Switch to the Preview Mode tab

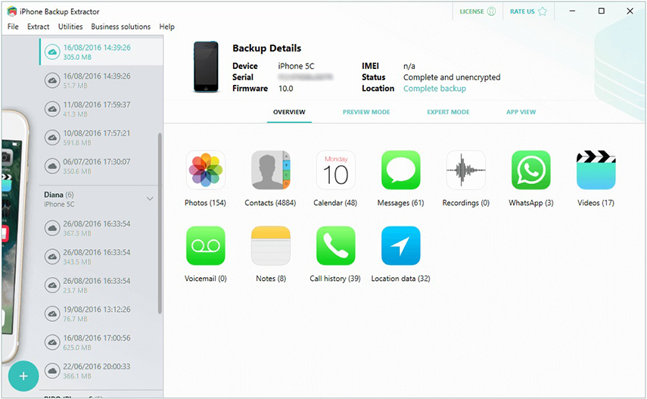[x=366, y=112]
